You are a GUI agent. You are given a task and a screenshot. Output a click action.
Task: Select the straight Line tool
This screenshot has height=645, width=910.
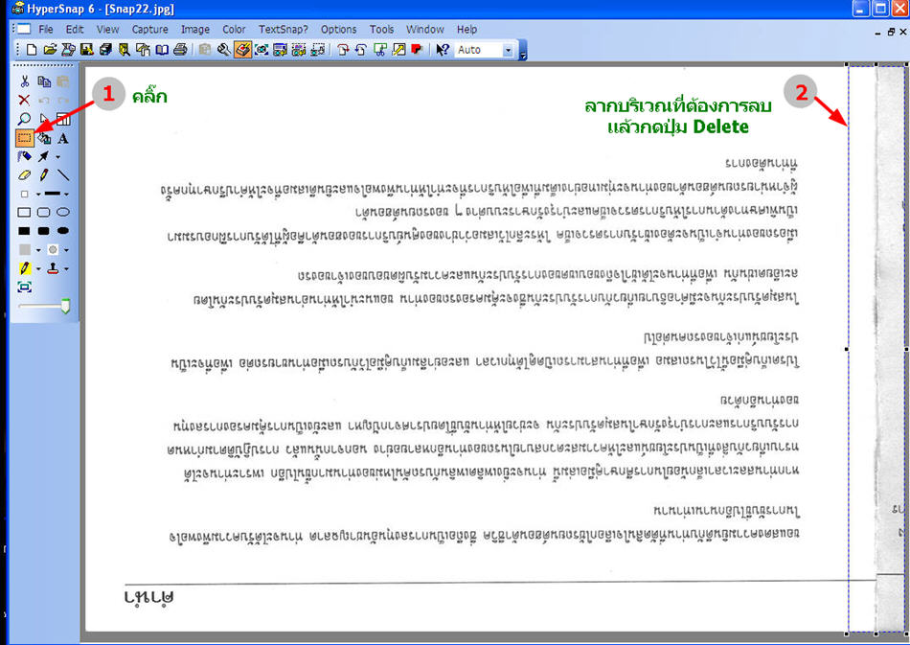62,174
